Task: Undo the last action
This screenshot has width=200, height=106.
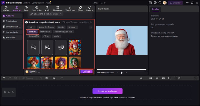Action: coord(4,78)
